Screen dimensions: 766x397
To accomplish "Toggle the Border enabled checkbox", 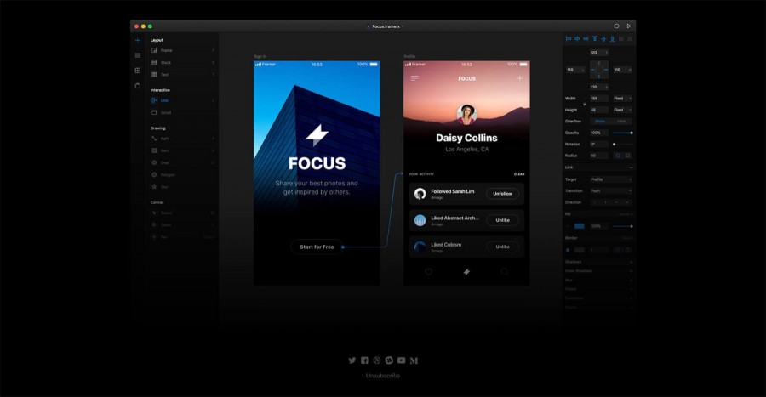I will point(568,250).
